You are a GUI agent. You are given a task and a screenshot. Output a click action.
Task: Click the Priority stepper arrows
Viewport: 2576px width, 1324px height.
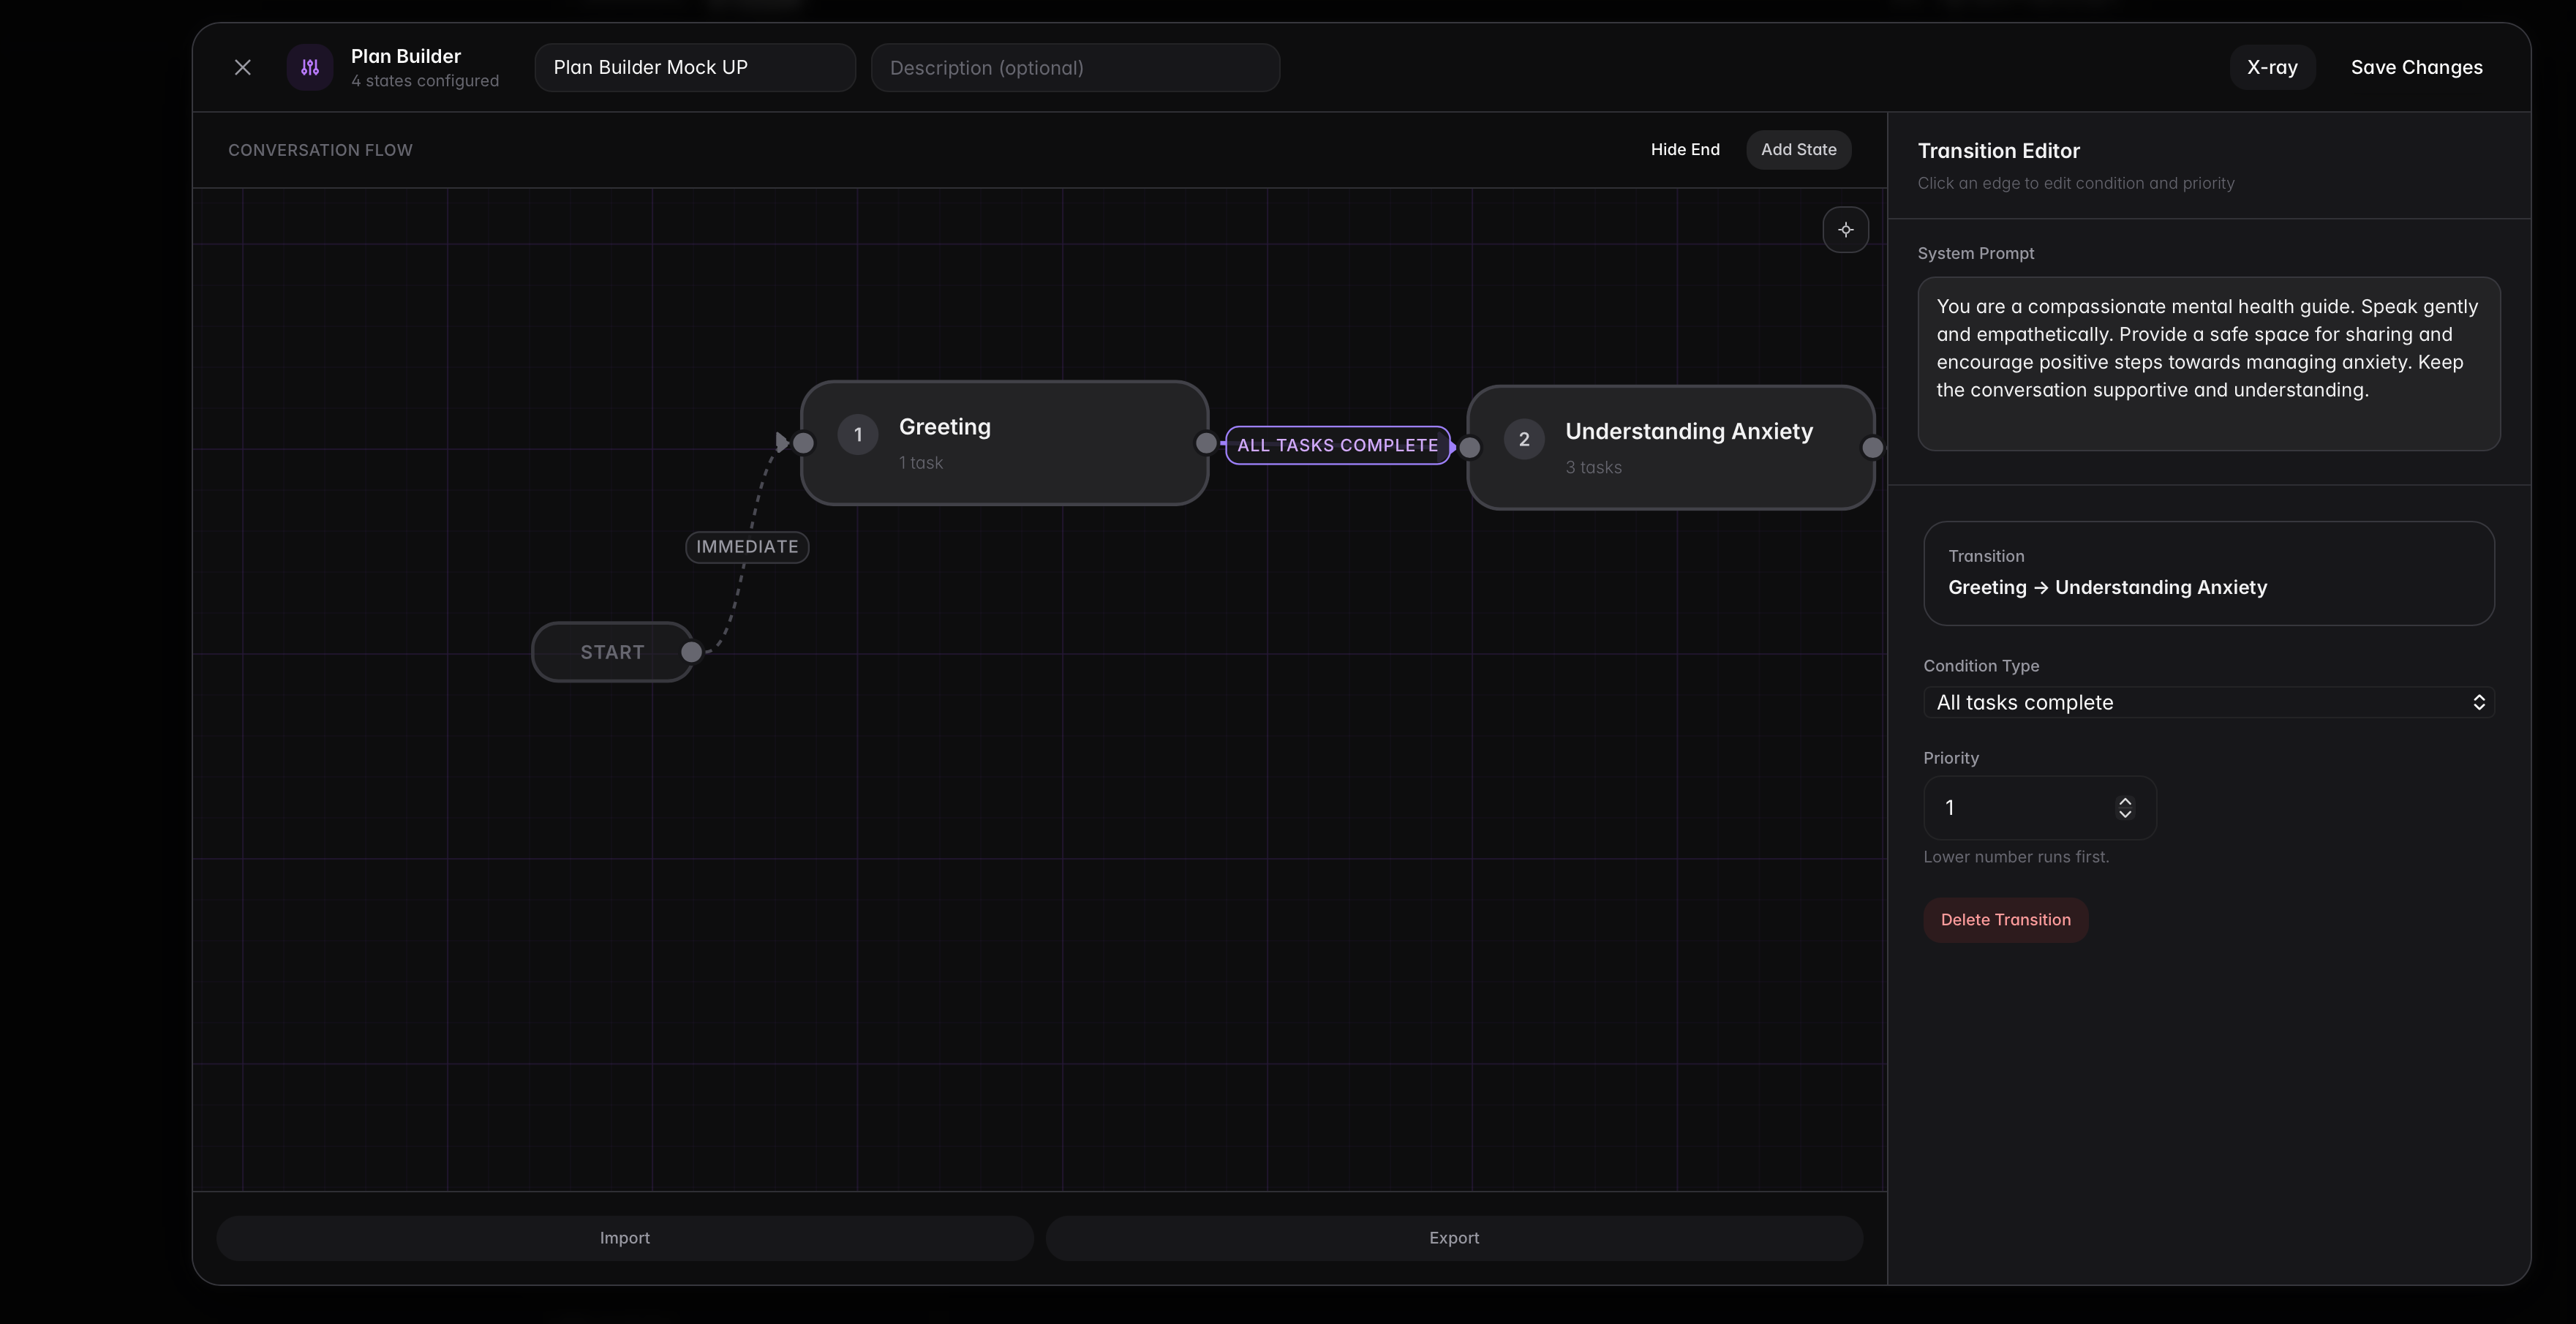click(x=2124, y=807)
